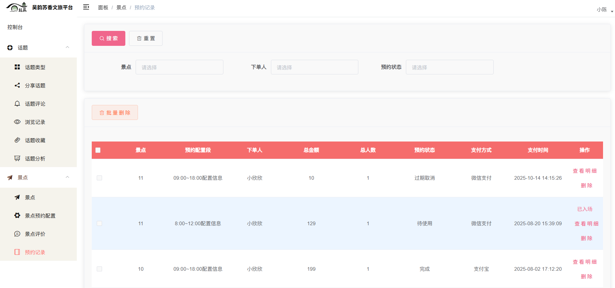Click the 浏览记录 eye icon
This screenshot has height=288, width=615.
pos(17,122)
